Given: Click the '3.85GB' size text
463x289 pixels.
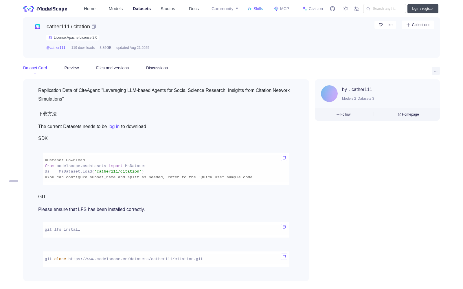Looking at the screenshot, I should click(x=105, y=48).
